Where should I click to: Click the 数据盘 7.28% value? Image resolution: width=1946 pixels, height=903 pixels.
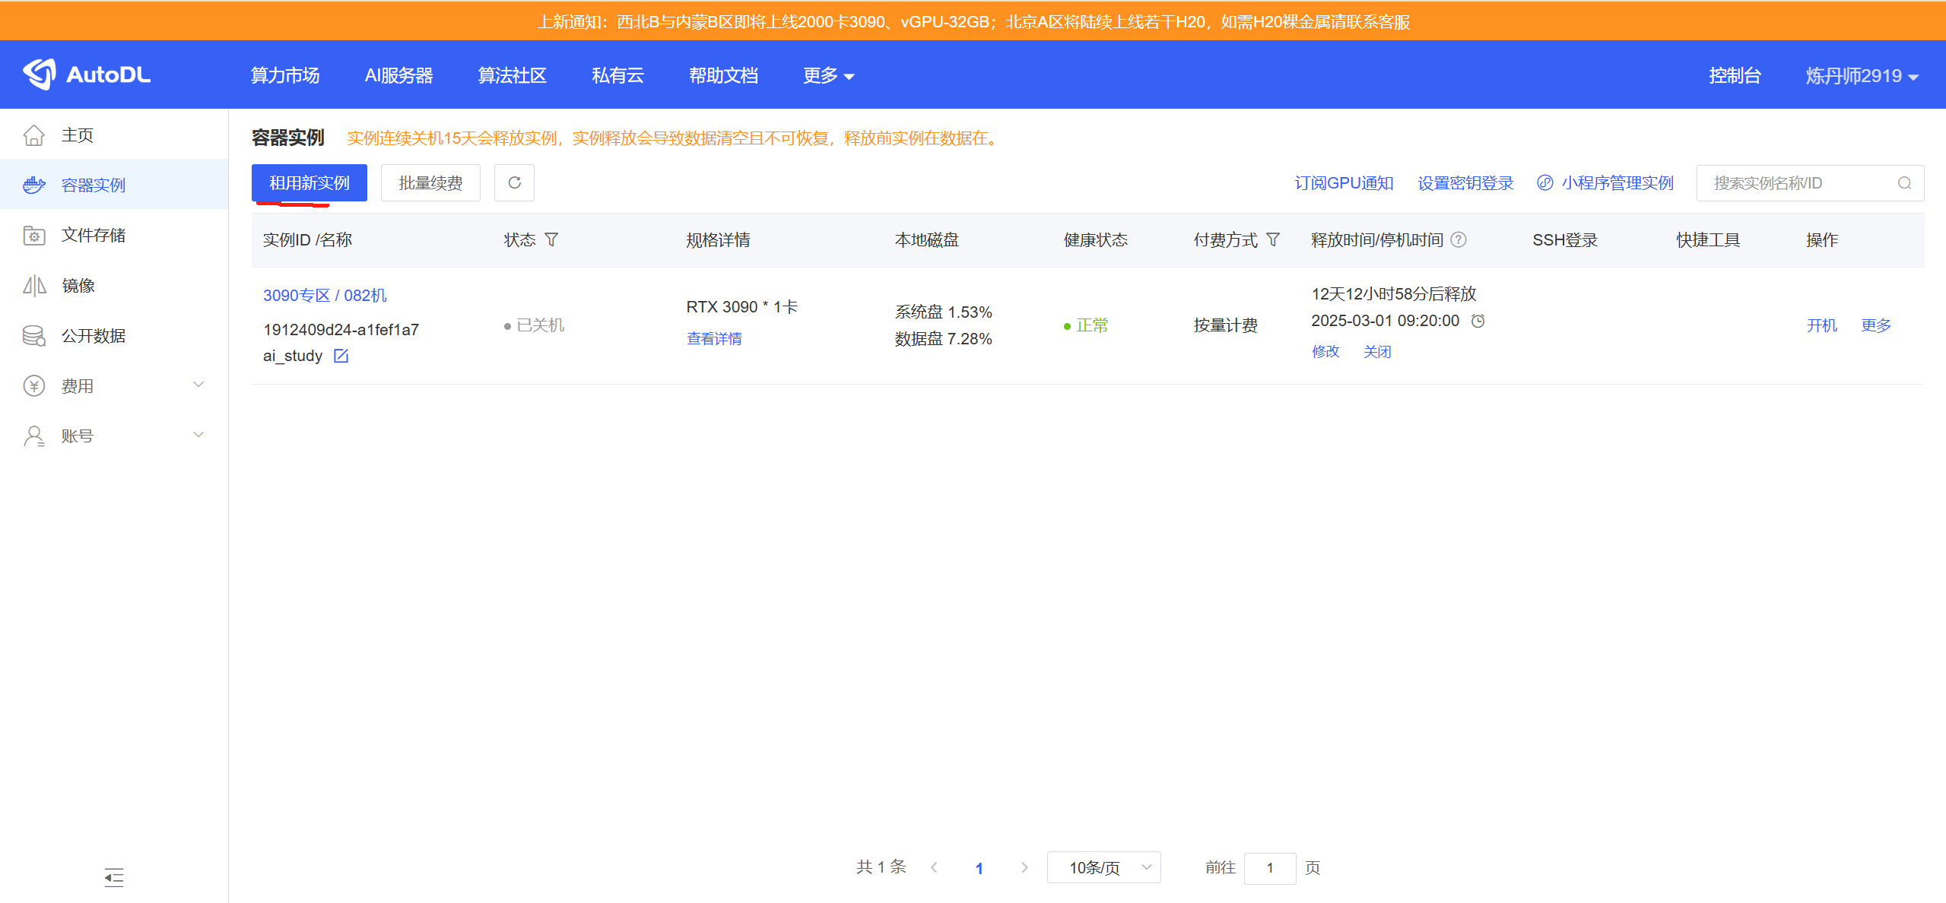tap(943, 338)
